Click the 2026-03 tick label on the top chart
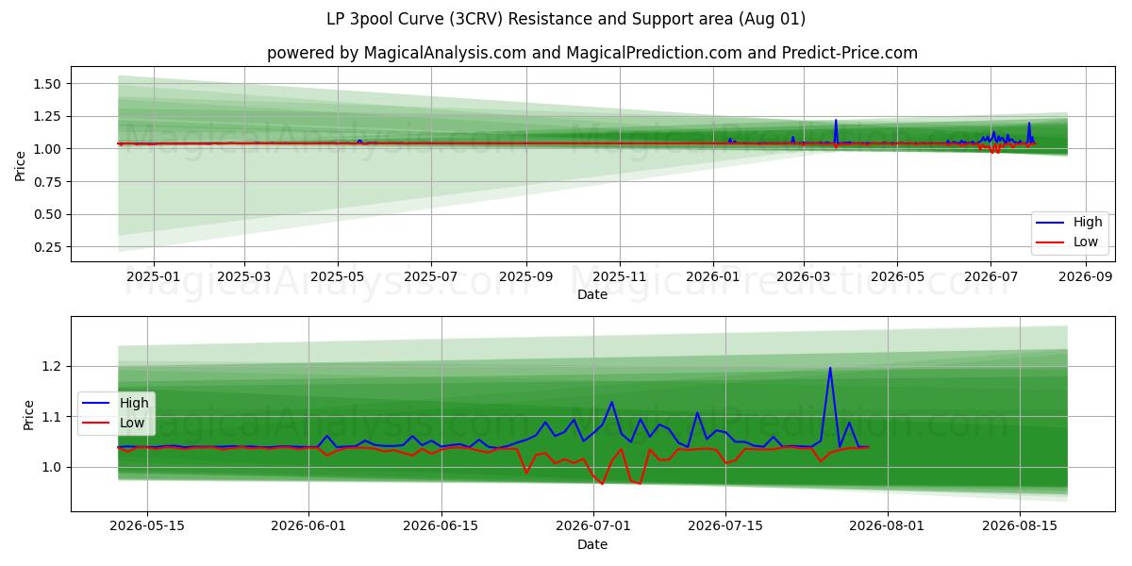1132x566 pixels. point(803,276)
